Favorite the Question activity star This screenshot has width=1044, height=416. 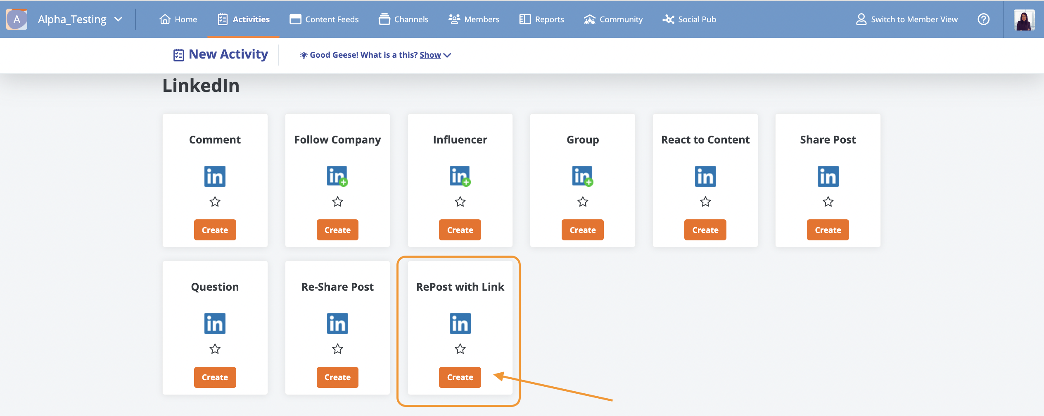click(215, 349)
